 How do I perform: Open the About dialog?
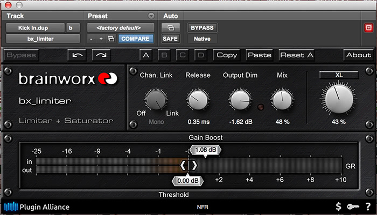(x=359, y=55)
